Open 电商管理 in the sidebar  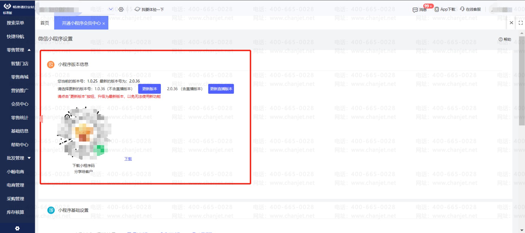tap(16, 185)
